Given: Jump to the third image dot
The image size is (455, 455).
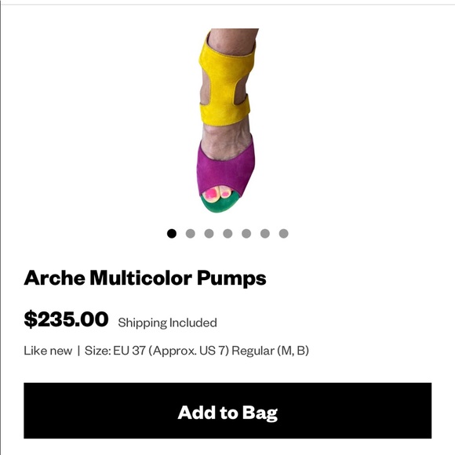Looking at the screenshot, I should [209, 233].
